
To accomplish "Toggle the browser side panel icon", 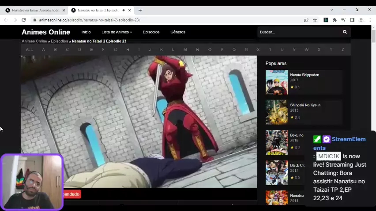I will point(352,20).
